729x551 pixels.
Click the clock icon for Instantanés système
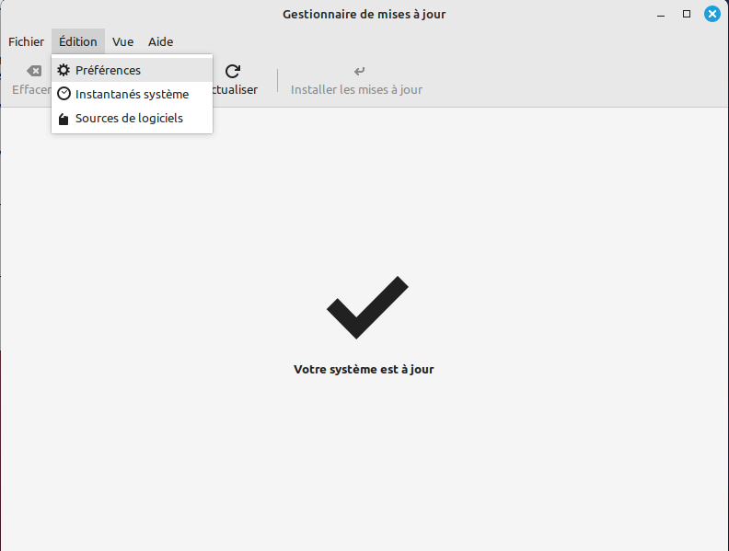64,94
